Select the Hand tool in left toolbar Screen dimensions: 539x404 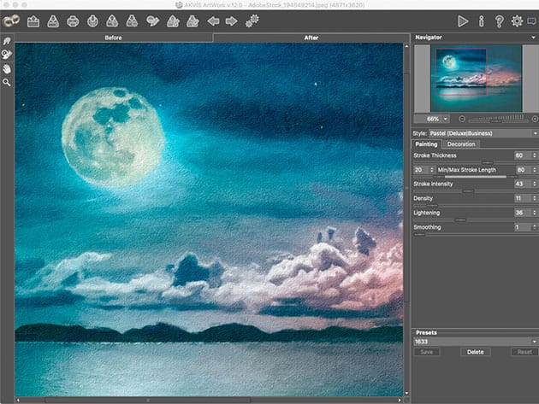click(x=7, y=68)
